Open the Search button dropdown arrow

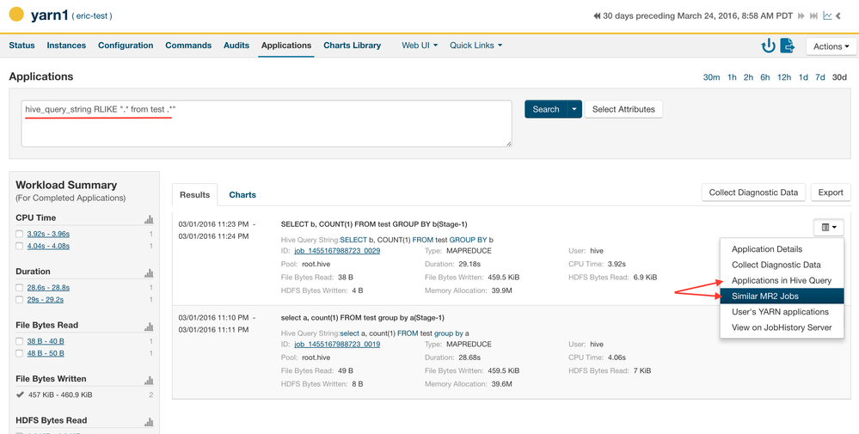[x=574, y=109]
